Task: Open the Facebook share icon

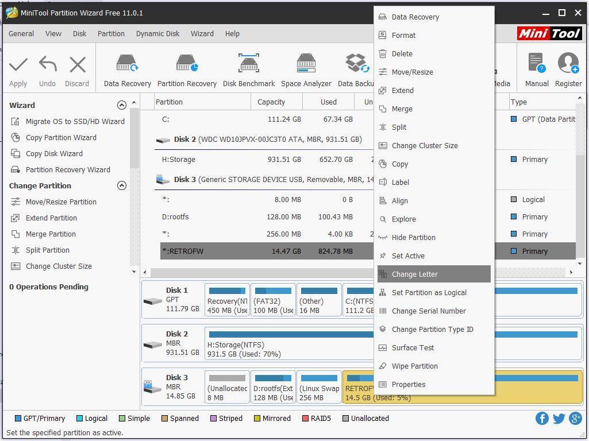Action: [x=542, y=418]
